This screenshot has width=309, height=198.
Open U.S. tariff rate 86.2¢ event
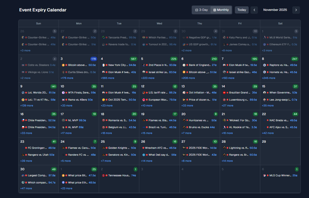[159, 93]
